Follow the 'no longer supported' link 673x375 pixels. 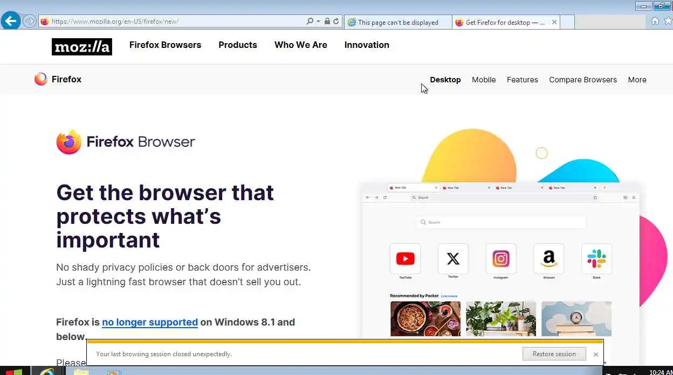pyautogui.click(x=150, y=322)
